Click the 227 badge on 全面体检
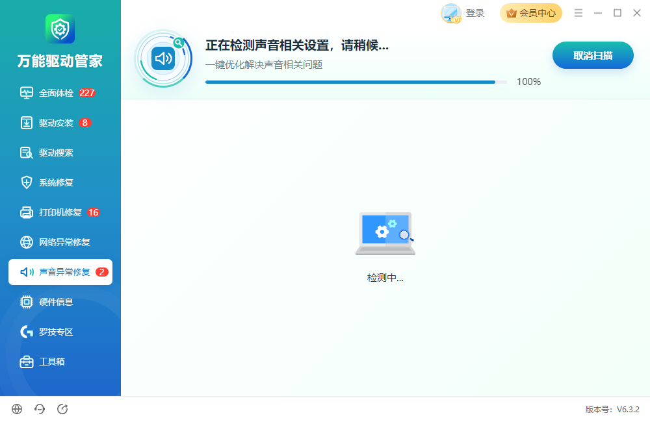The width and height of the screenshot is (650, 422). click(x=87, y=93)
